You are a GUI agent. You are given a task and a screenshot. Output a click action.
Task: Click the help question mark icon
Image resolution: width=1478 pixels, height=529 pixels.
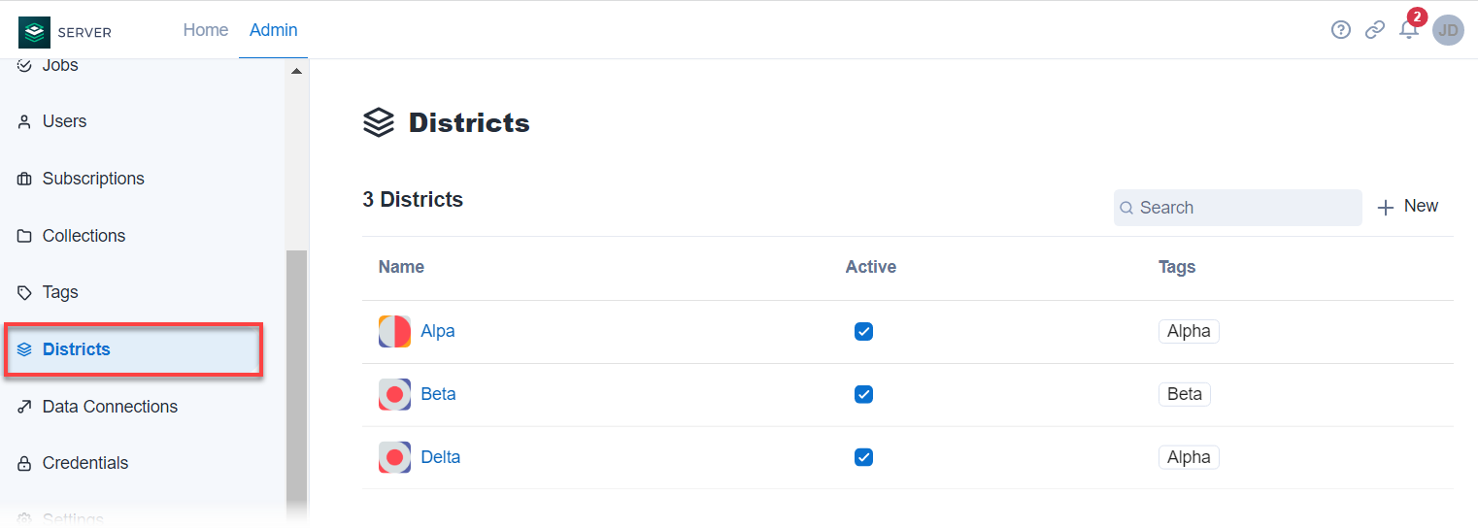[1340, 30]
